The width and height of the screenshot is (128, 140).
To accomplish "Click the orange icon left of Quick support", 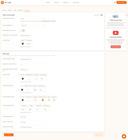I will coord(115,2).
